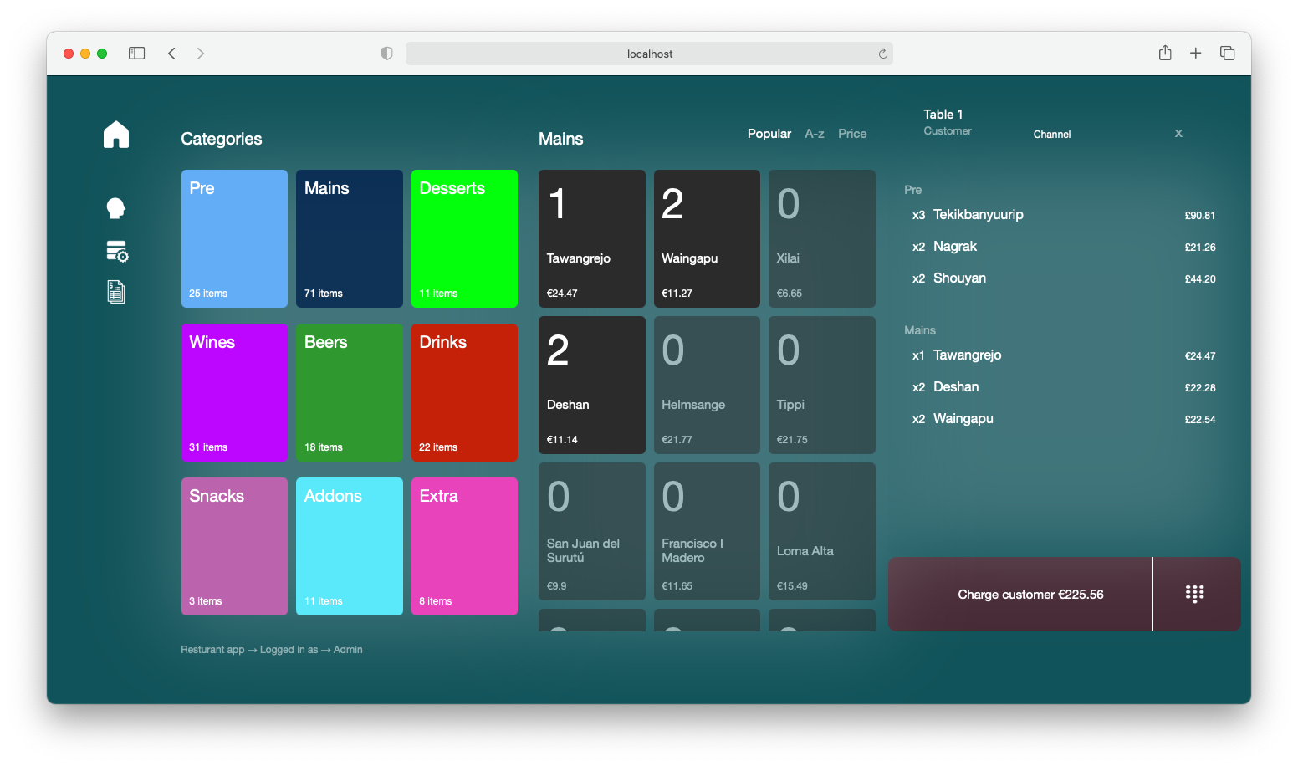Open the Desserts category
The width and height of the screenshot is (1298, 766).
[x=464, y=238]
